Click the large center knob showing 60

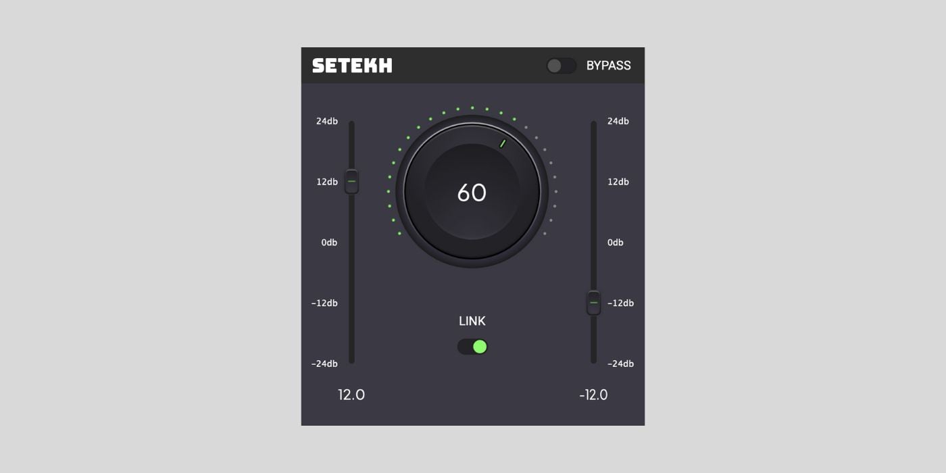[x=472, y=192]
